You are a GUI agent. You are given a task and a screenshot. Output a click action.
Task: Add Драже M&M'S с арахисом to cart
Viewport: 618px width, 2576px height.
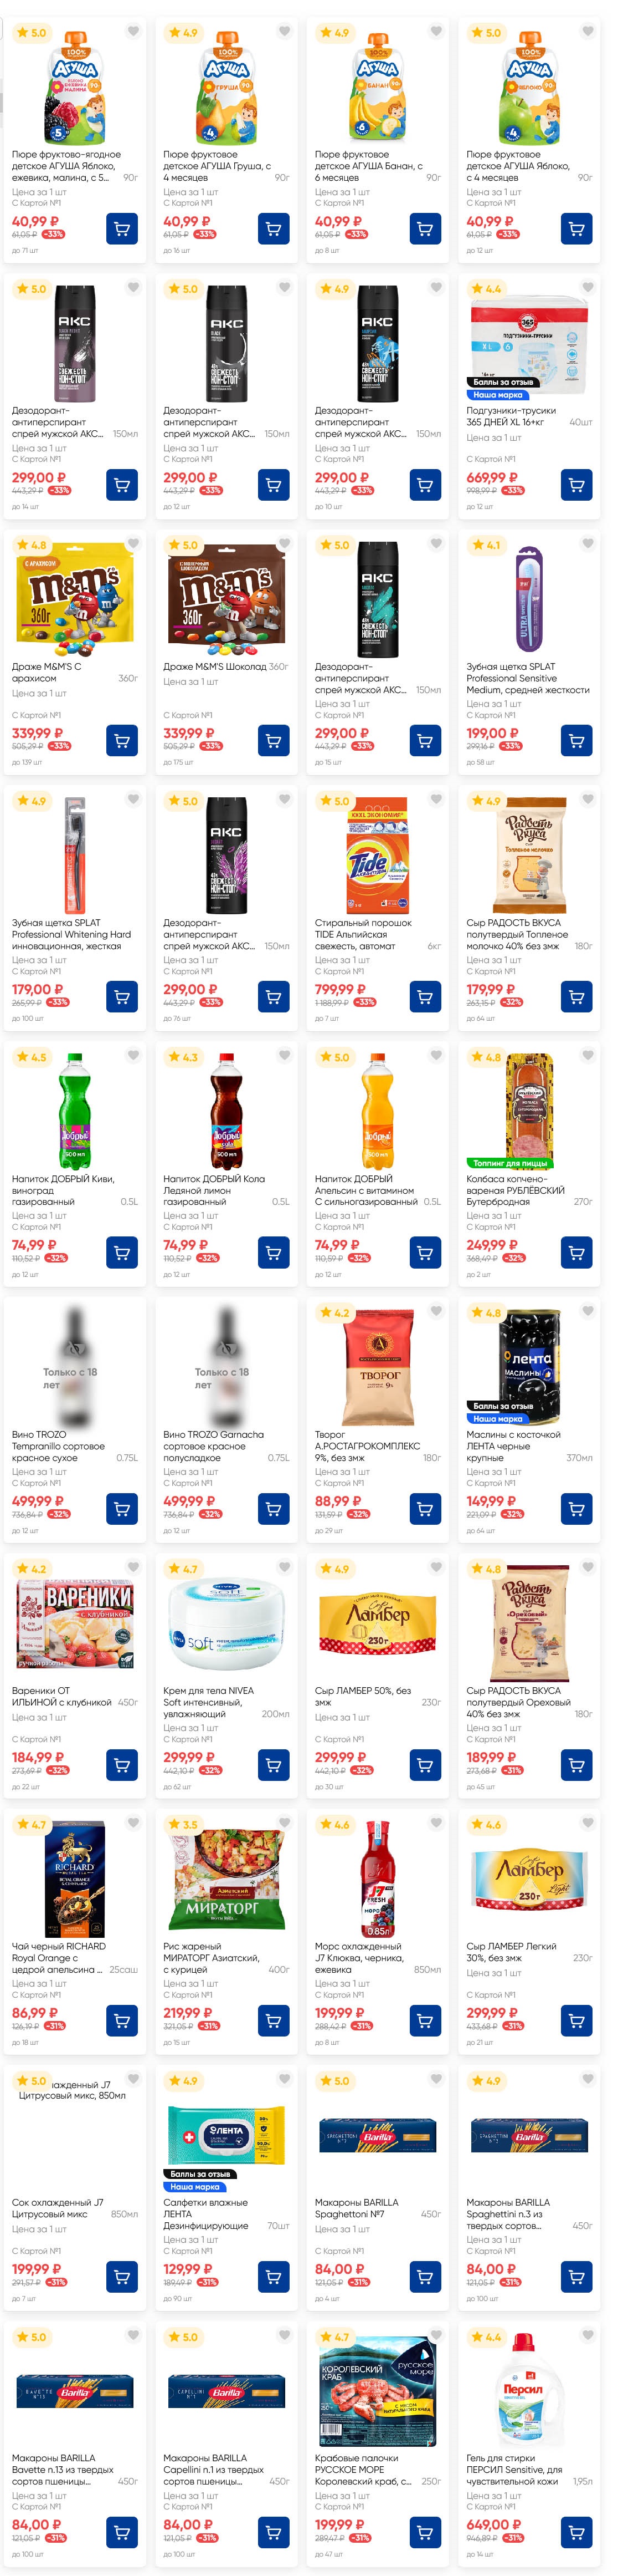122,741
